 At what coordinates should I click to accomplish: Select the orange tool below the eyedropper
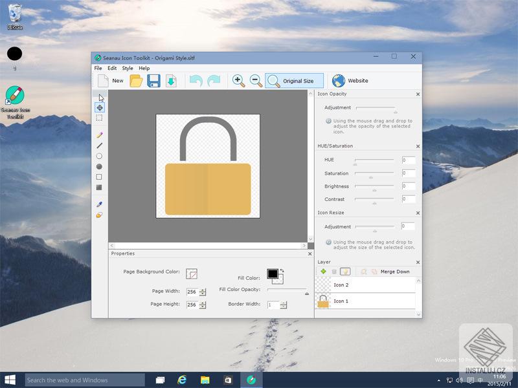[99, 215]
